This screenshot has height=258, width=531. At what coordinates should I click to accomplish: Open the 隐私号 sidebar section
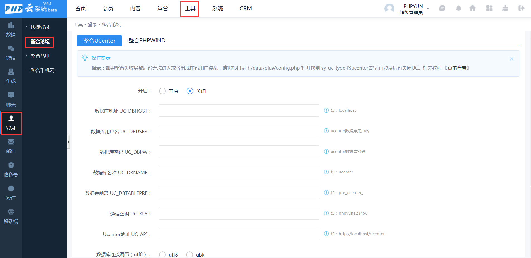point(11,170)
